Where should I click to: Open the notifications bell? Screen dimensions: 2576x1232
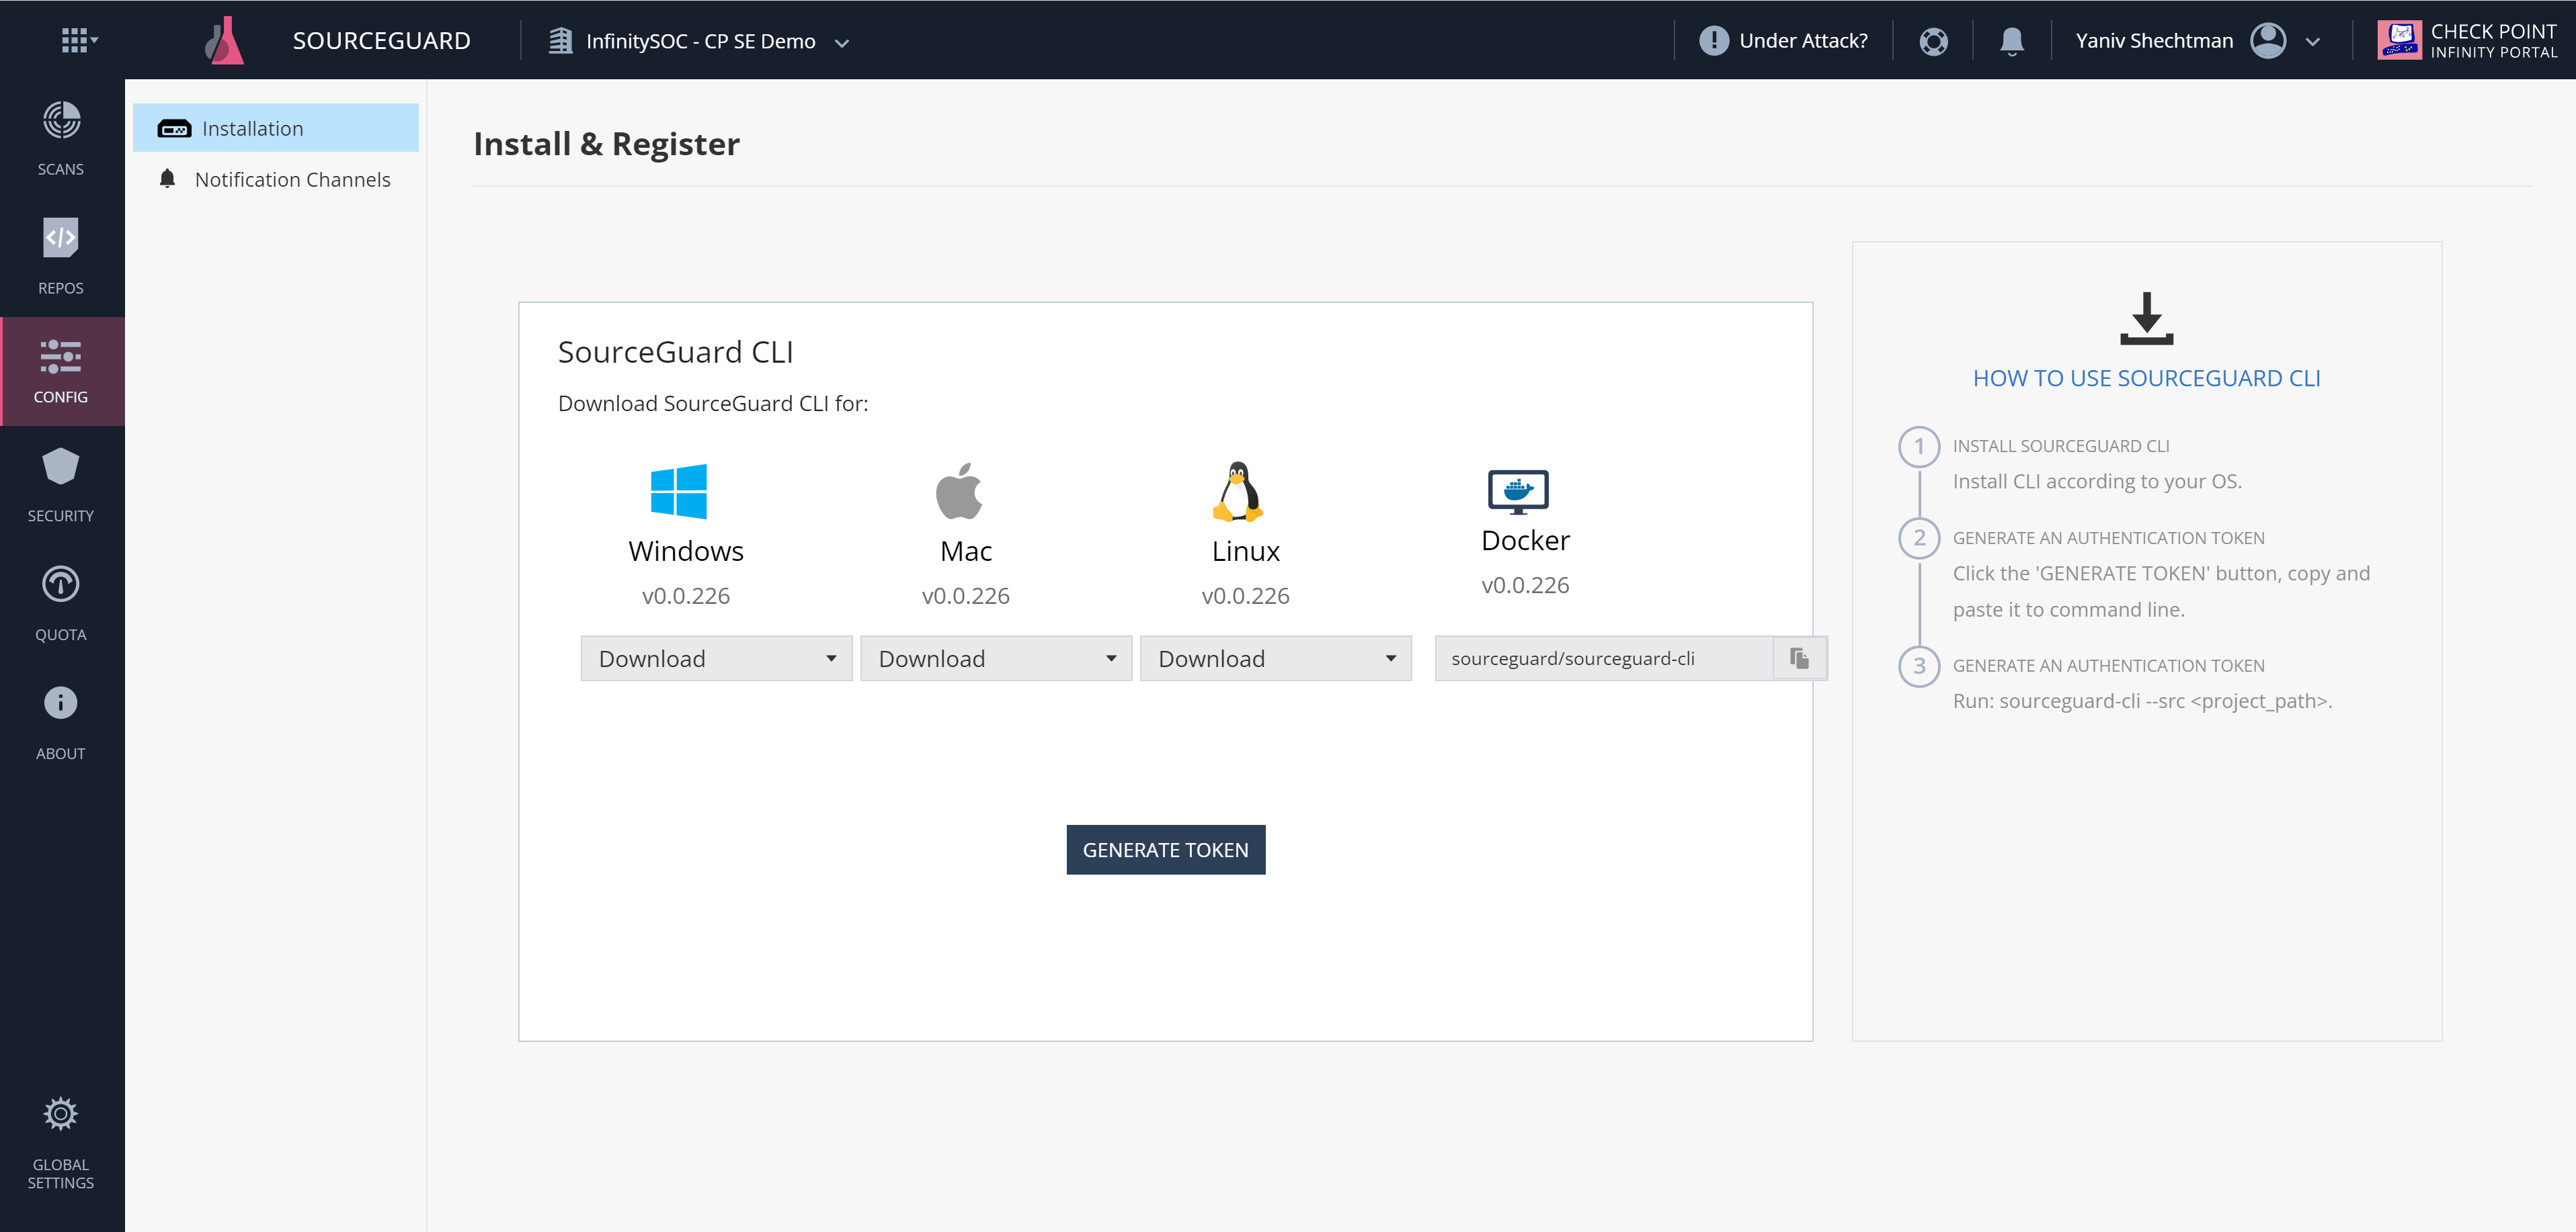2012,41
